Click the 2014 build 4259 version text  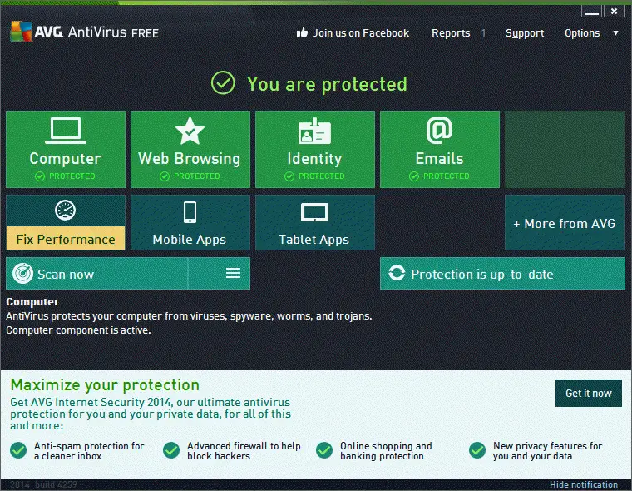[43, 484]
